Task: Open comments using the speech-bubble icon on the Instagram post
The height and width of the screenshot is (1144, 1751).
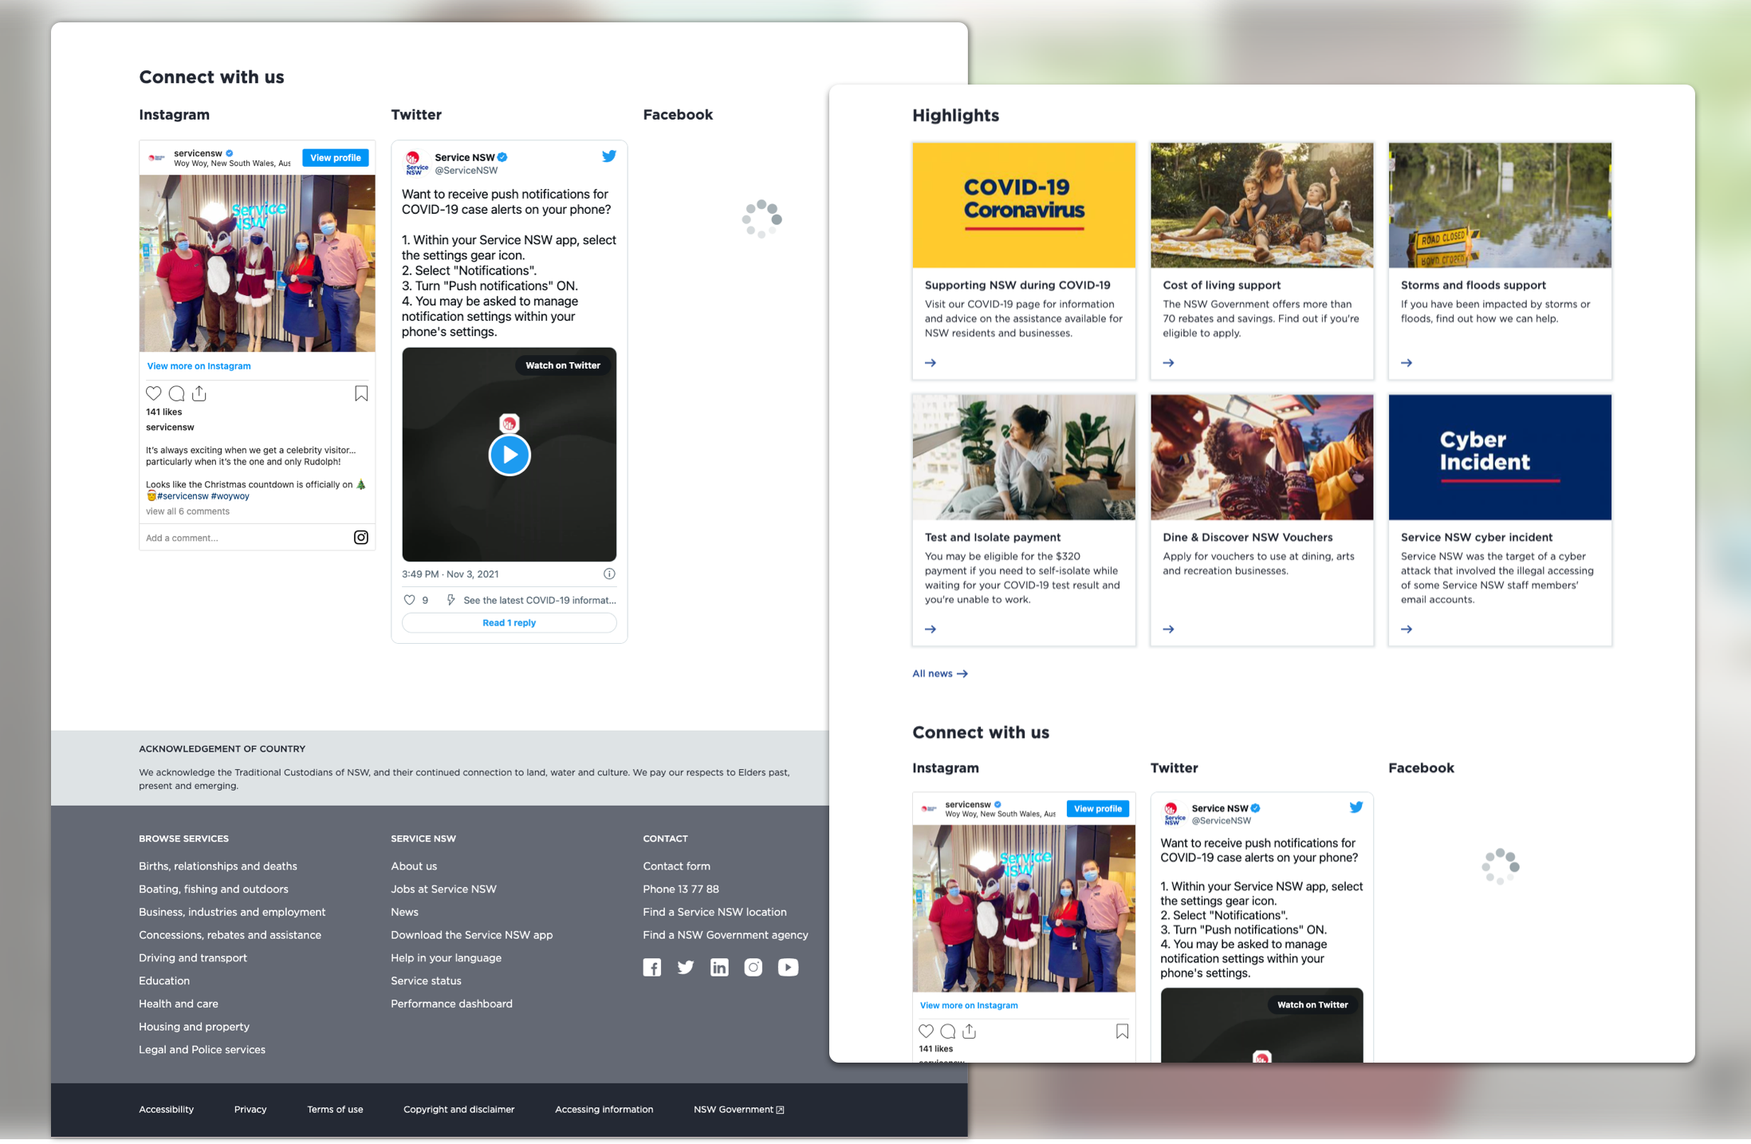Action: (176, 393)
